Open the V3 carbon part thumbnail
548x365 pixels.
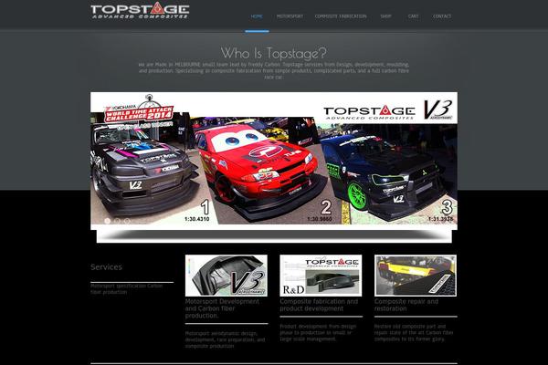[x=227, y=276]
